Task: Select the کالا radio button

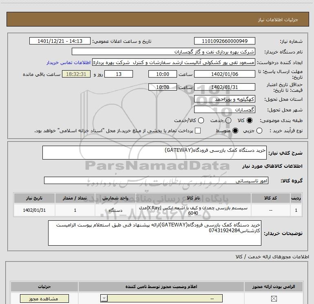Action: (250, 120)
